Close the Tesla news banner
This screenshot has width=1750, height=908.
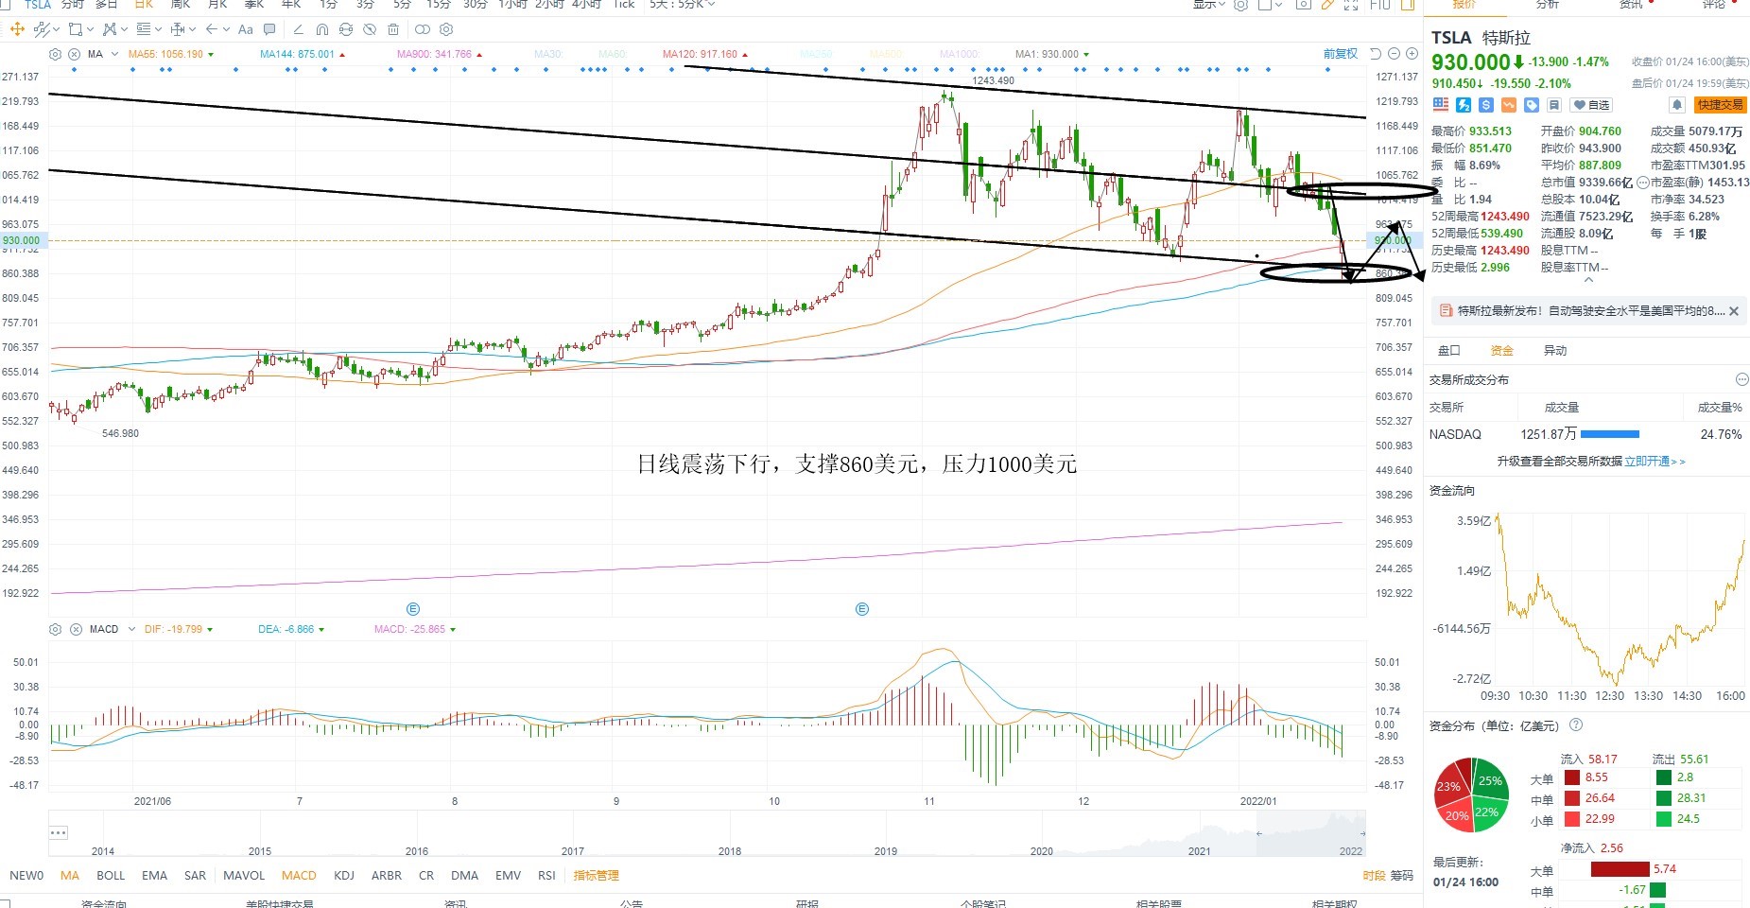(x=1734, y=311)
